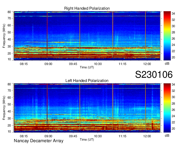Click the "28" dB value on the lower color bar
178x144 pixels.
pos(173,103)
